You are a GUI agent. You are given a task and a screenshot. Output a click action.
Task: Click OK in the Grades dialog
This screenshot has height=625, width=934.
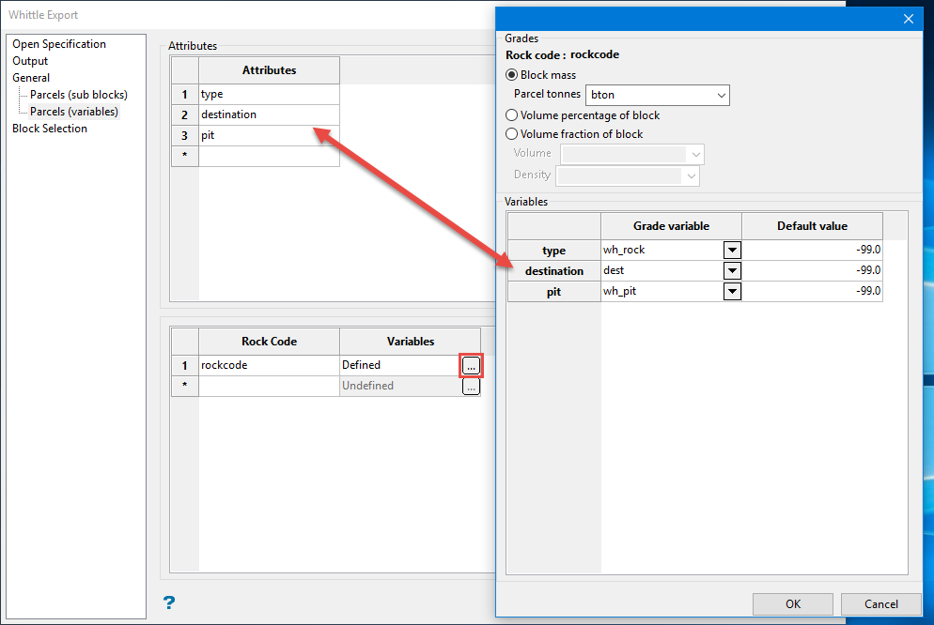pyautogui.click(x=793, y=604)
